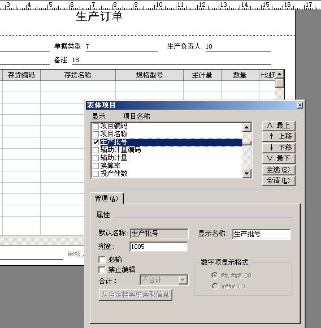Screen dimensions: 321x328
Task: Select the 存货名称 column header
Action: (78, 75)
